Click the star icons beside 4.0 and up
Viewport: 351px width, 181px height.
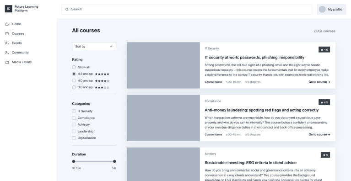[x=102, y=80]
